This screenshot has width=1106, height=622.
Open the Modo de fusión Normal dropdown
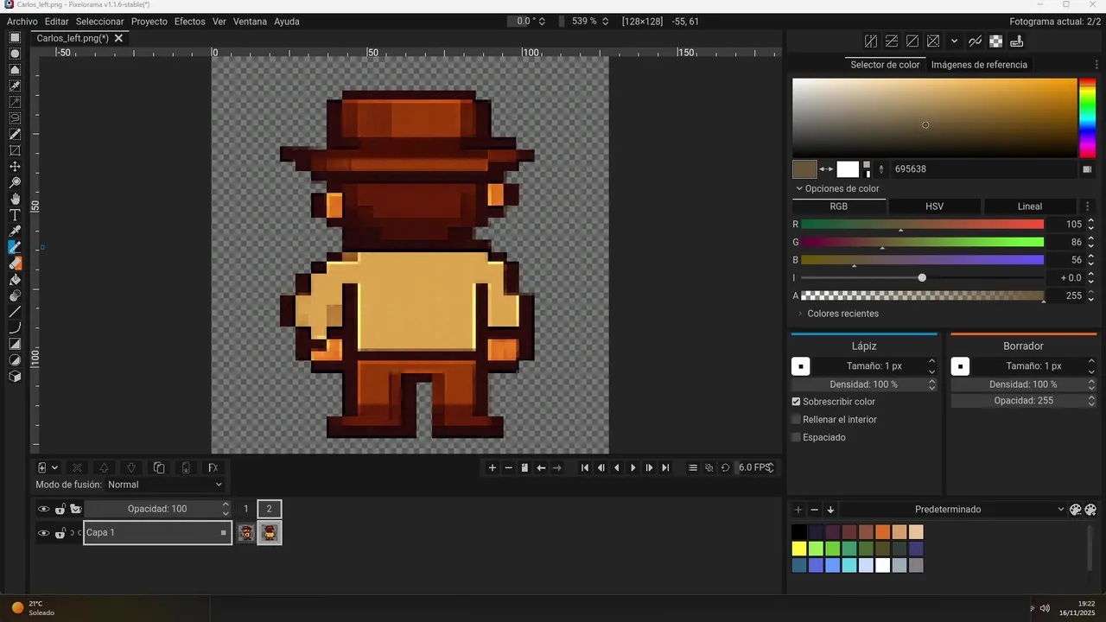[164, 485]
